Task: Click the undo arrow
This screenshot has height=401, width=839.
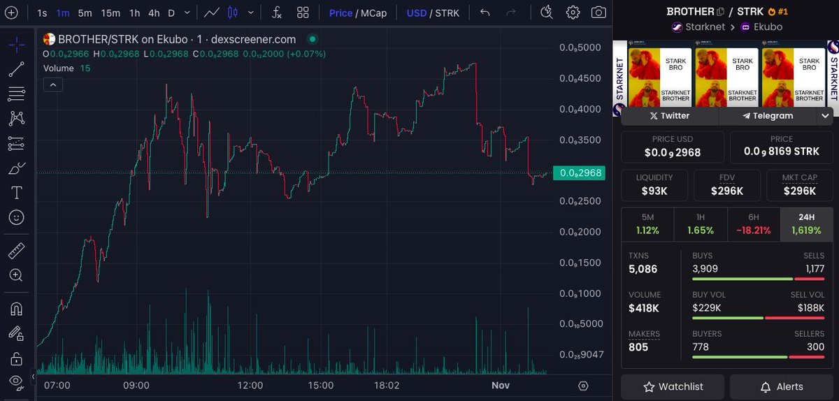Action: pos(485,13)
